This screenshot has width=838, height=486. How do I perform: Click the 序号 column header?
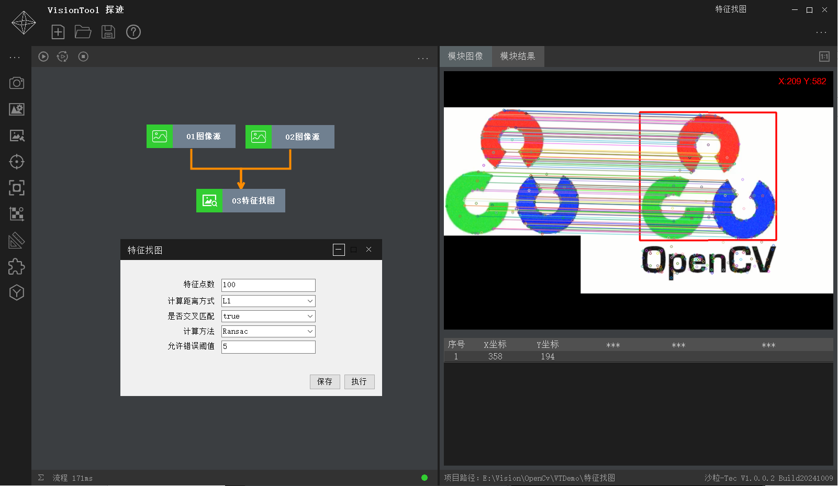click(x=456, y=344)
